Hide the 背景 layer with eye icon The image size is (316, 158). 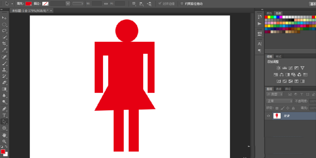click(268, 116)
